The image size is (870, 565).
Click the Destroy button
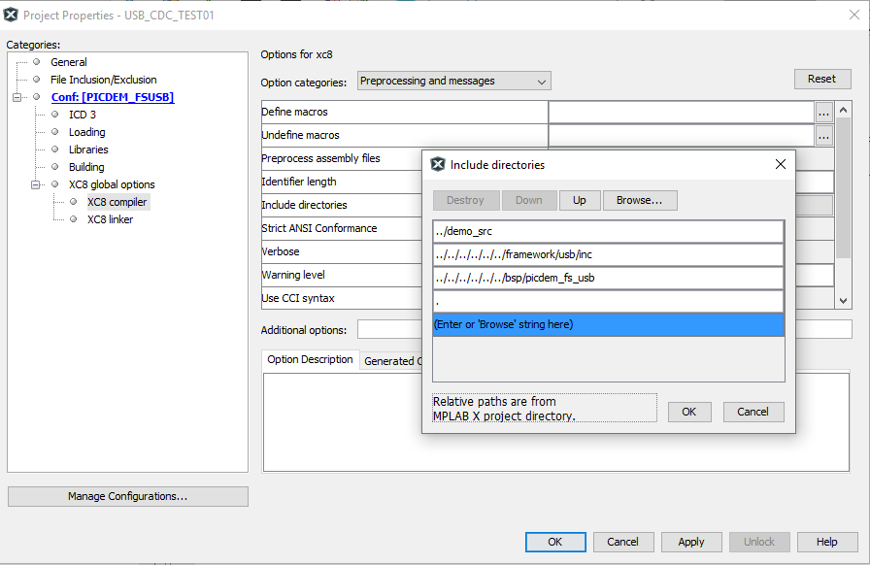(465, 200)
